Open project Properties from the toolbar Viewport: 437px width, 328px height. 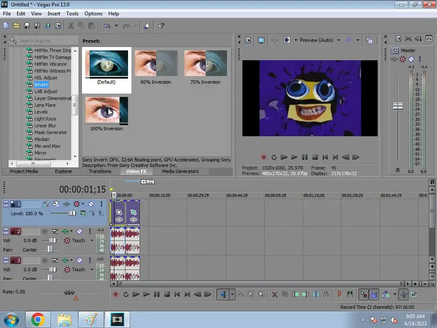pyautogui.click(x=58, y=26)
